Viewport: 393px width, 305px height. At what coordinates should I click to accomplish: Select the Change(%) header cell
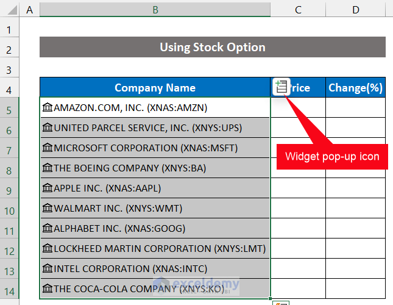(355, 88)
